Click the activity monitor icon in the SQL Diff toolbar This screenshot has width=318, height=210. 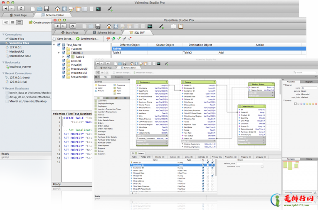pyautogui.click(x=149, y=26)
